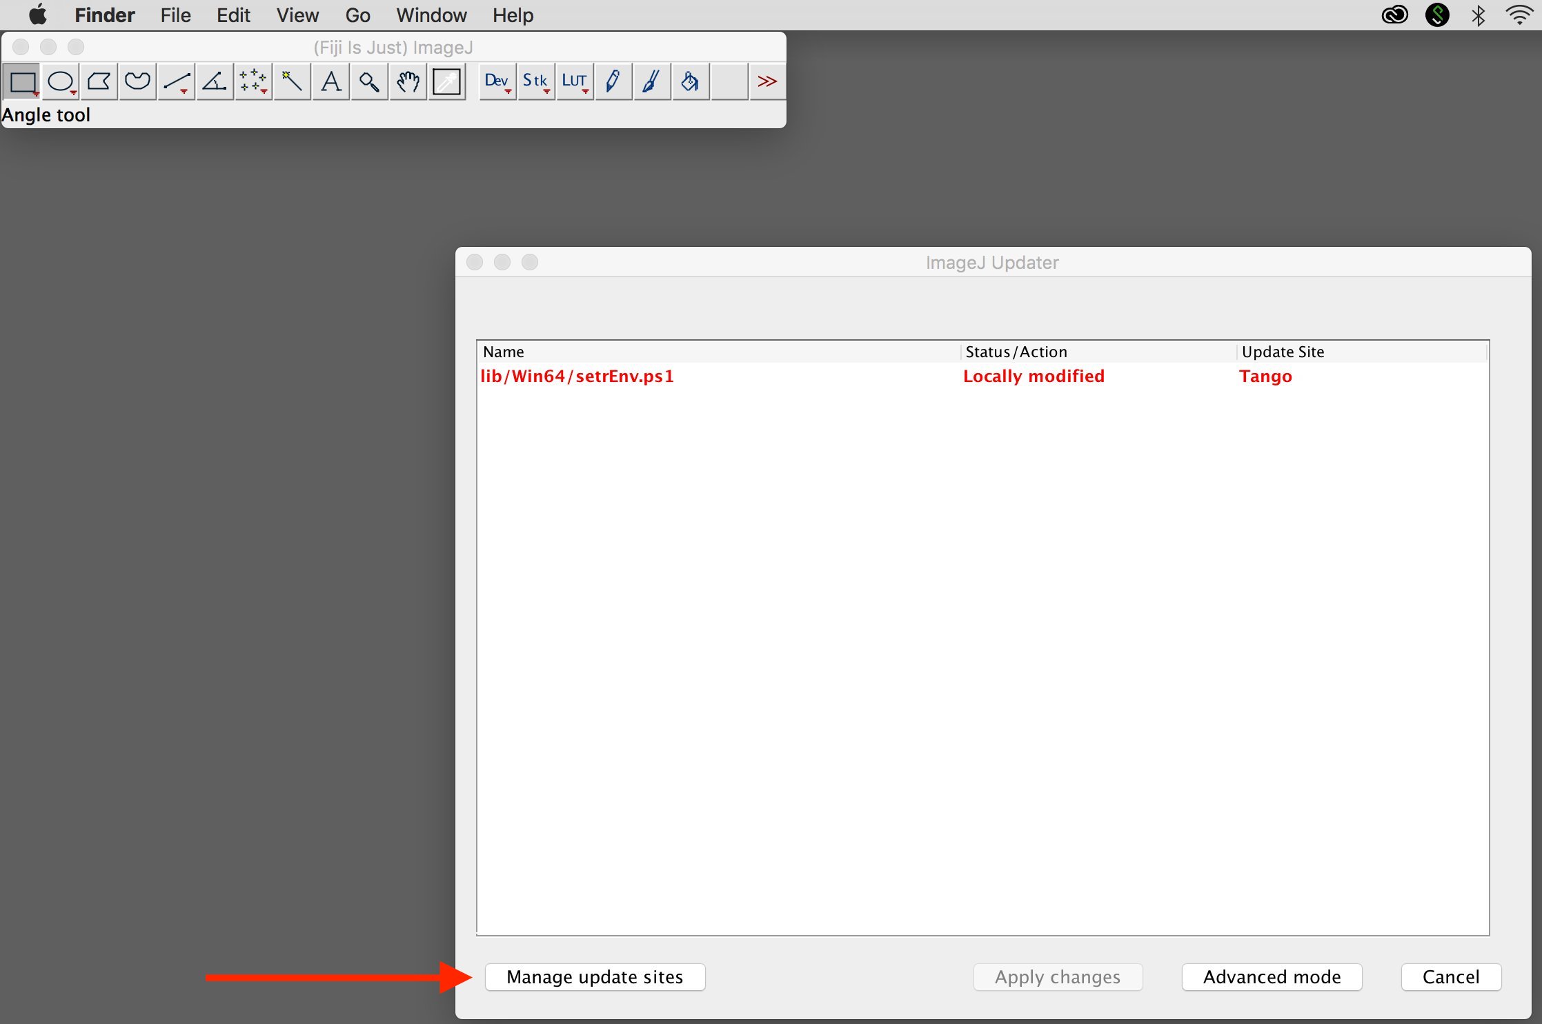Viewport: 1542px width, 1024px height.
Task: Click Apply changes button
Action: 1055,976
